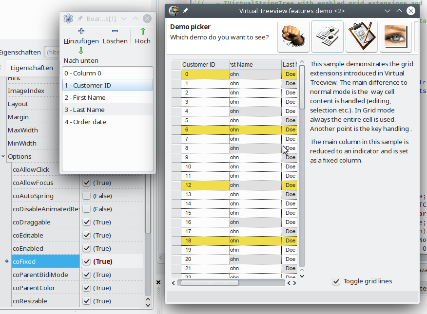This screenshot has height=314, width=427.
Task: Enable the coAutoSpring checkbox
Action: tap(87, 196)
